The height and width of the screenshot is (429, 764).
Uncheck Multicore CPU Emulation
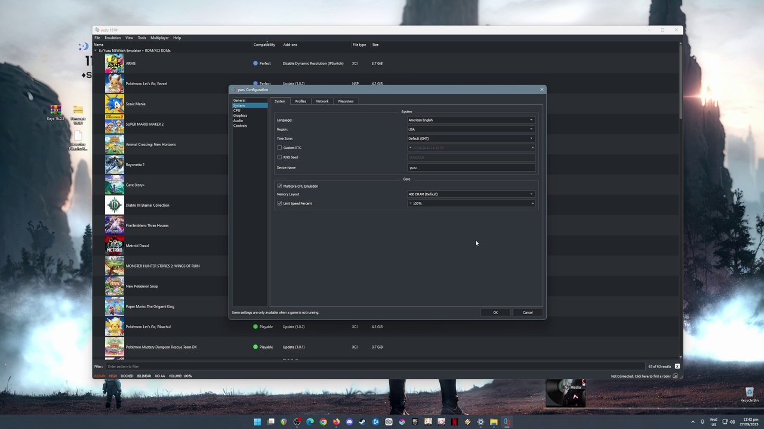[x=279, y=186]
